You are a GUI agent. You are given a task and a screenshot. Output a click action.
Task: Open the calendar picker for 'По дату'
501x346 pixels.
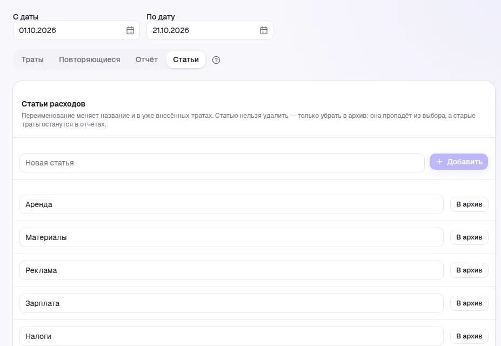[264, 30]
